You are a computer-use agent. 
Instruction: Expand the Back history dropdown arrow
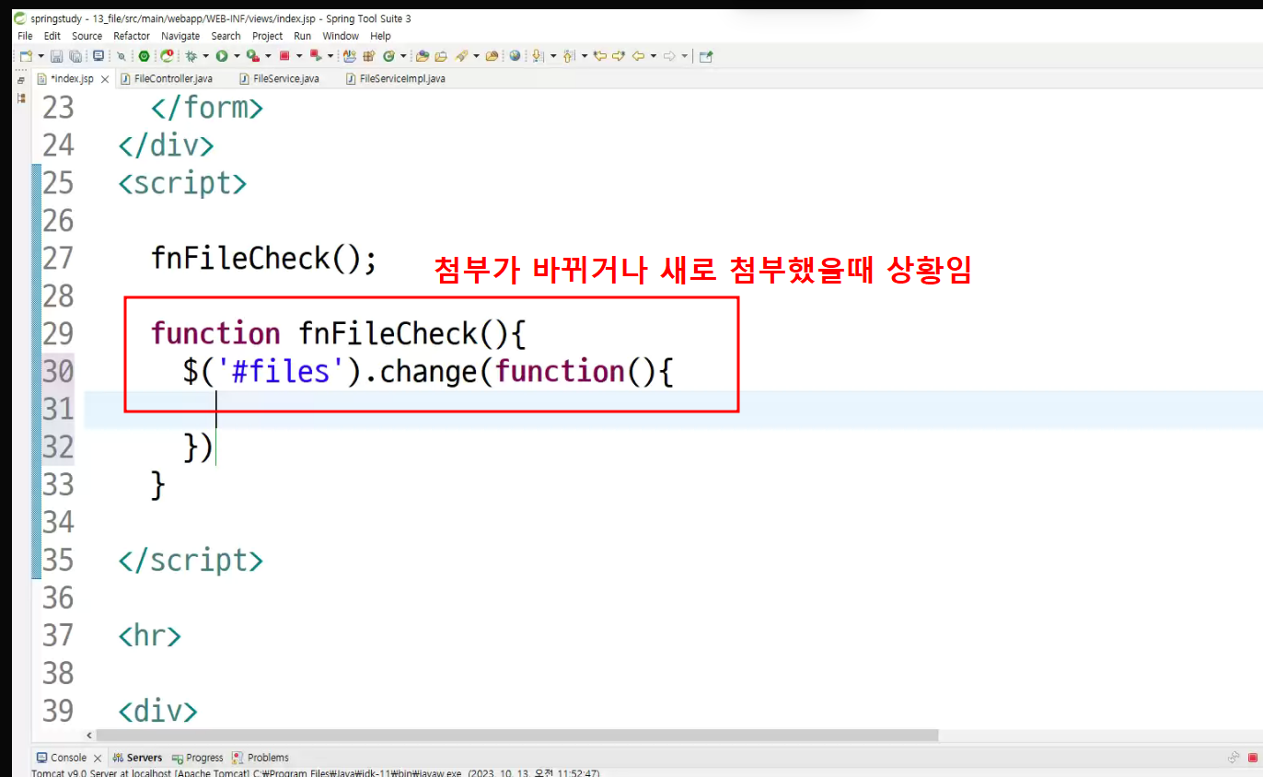[x=653, y=56]
